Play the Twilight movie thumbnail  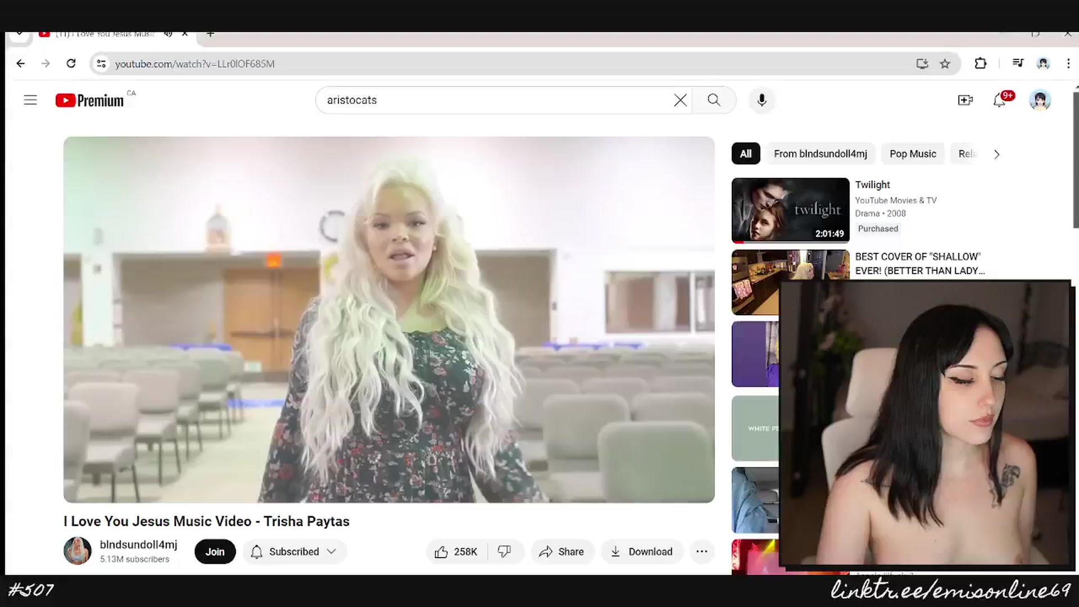pos(790,210)
